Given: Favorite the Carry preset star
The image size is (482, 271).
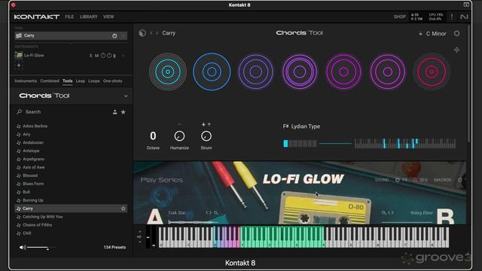Looking at the screenshot, I should [124, 209].
